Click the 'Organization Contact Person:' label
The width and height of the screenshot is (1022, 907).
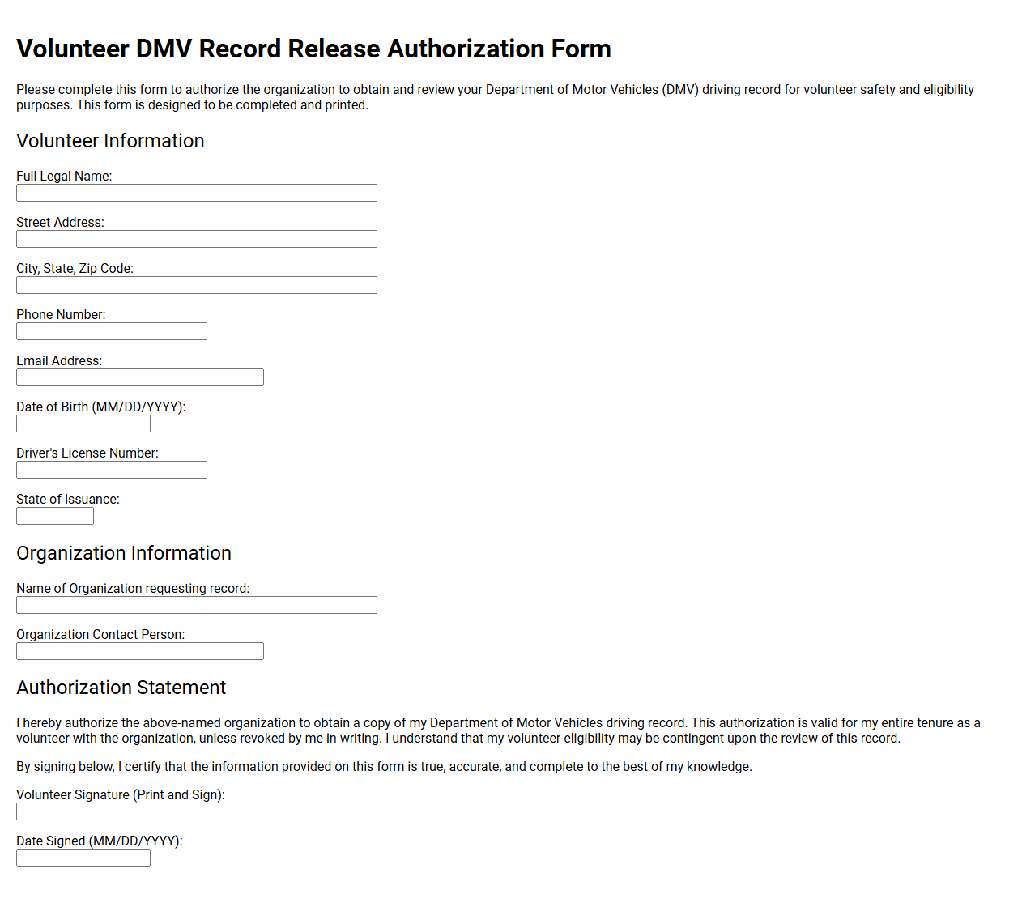pyautogui.click(x=100, y=634)
